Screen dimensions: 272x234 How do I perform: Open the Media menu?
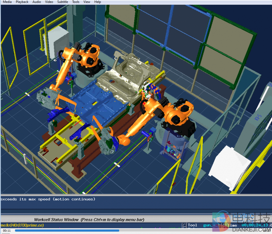6,2
